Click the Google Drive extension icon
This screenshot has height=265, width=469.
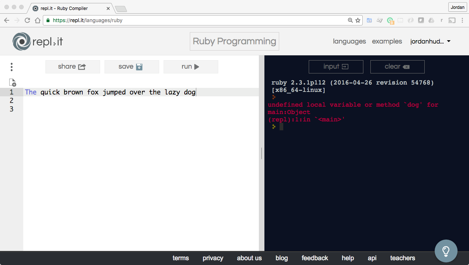pos(431,21)
